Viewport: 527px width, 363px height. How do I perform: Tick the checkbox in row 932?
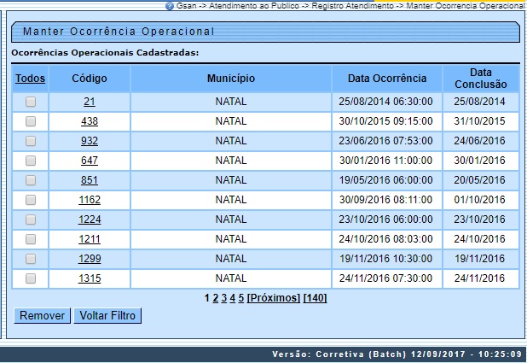31,141
